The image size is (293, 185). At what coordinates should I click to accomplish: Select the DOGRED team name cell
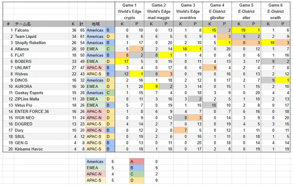[x=41, y=124]
